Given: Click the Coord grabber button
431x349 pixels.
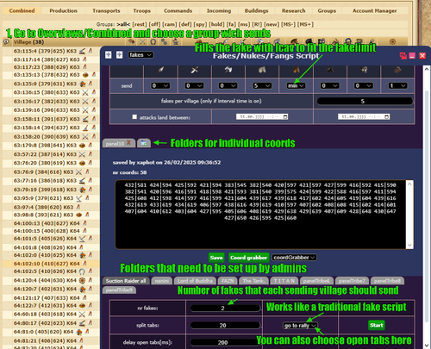Looking at the screenshot, I should 248,258.
